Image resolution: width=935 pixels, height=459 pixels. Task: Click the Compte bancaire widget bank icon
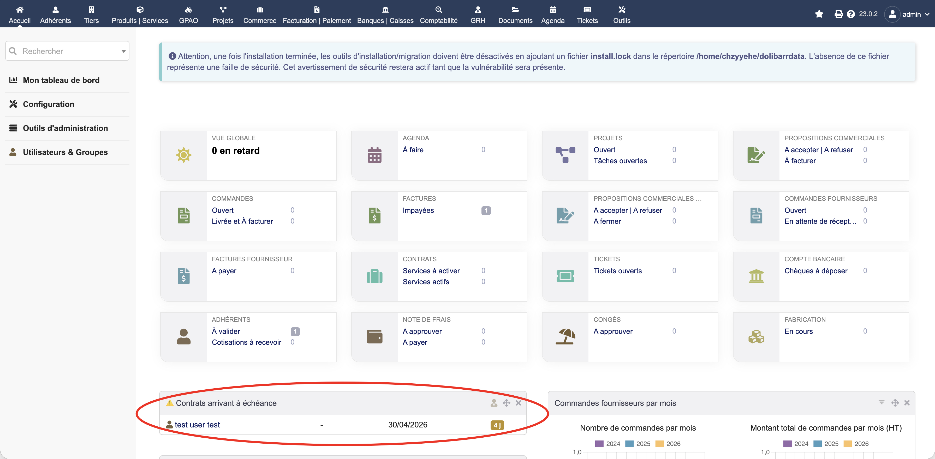(757, 276)
